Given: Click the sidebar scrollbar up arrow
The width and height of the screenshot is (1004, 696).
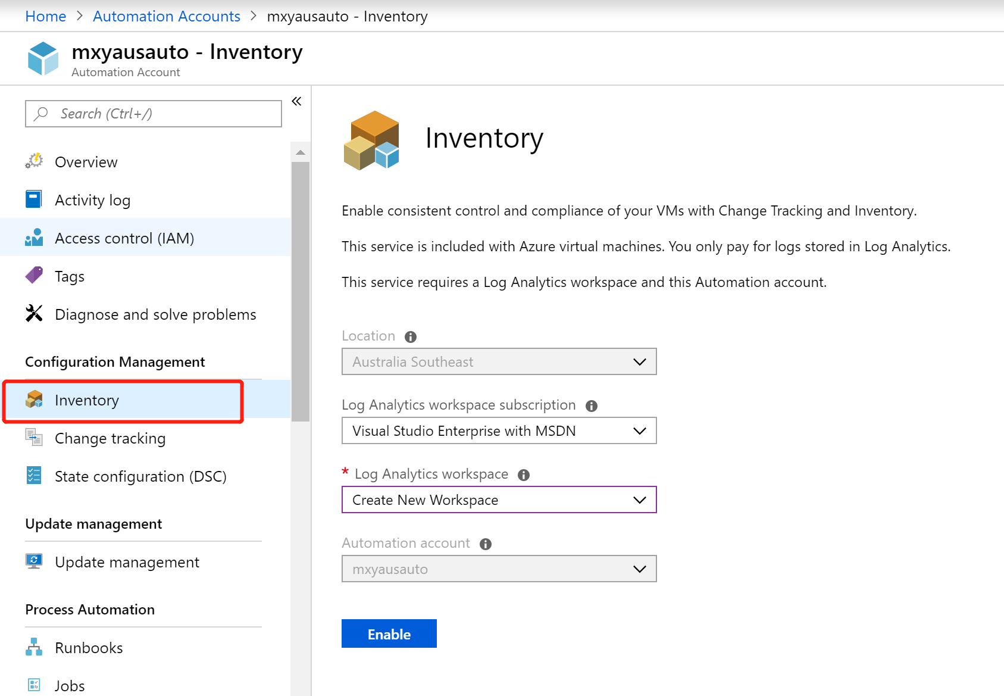Looking at the screenshot, I should 301,152.
